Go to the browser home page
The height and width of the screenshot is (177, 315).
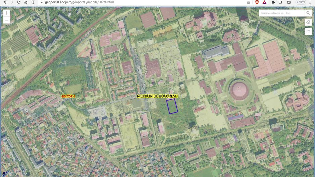pos(26,2)
